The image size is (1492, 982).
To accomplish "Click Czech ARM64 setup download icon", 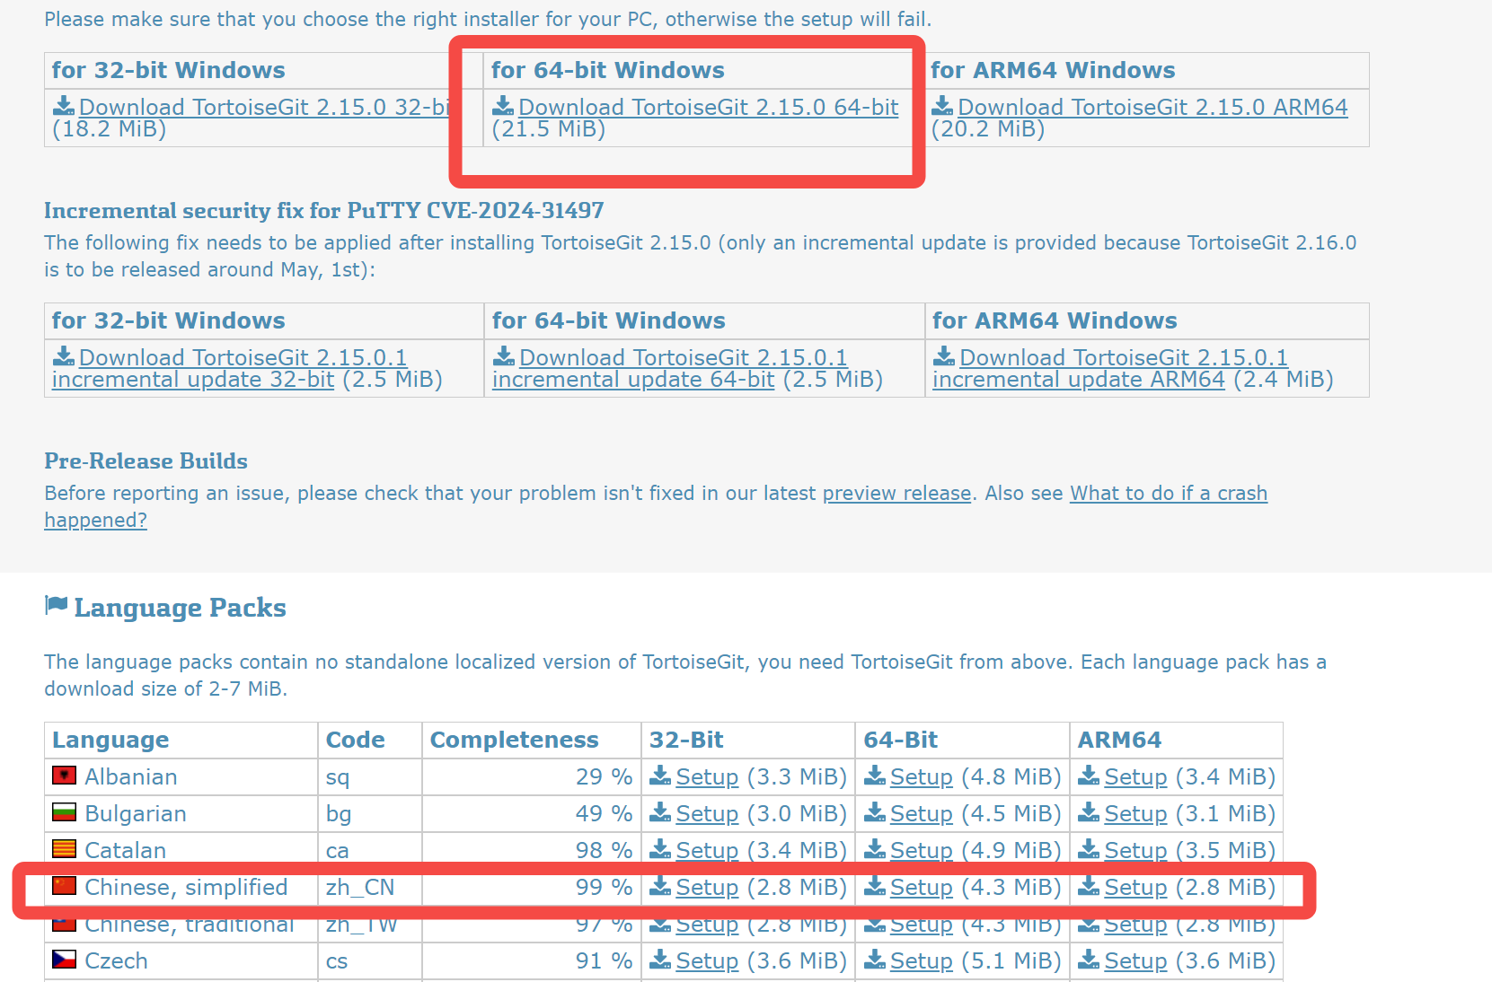I will pos(1089,960).
